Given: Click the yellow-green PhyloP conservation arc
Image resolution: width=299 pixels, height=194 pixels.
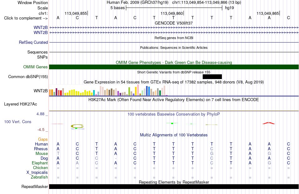Looking at the screenshot, I should pyautogui.click(x=77, y=126).
